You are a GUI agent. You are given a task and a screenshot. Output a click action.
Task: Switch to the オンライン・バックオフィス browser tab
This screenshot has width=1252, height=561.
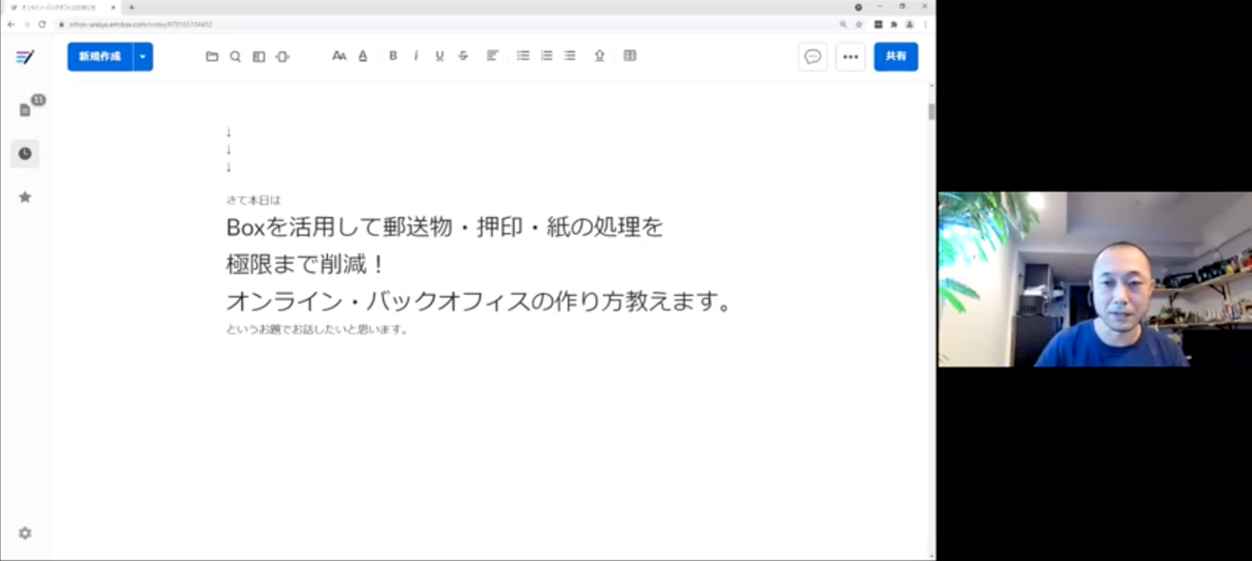click(x=53, y=6)
